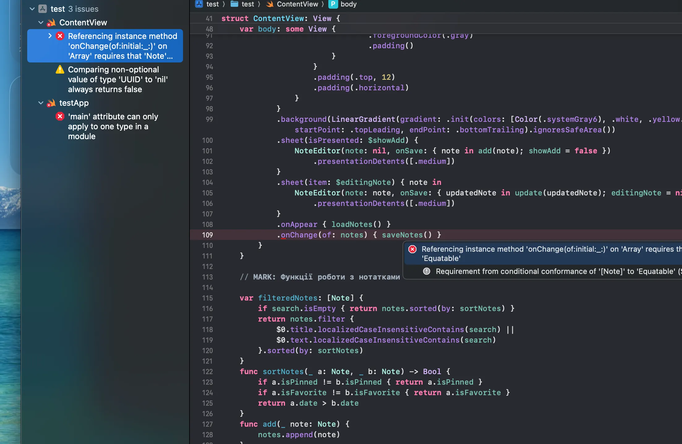Click the note icon for conditional conformance
This screenshot has width=682, height=444.
coord(427,271)
